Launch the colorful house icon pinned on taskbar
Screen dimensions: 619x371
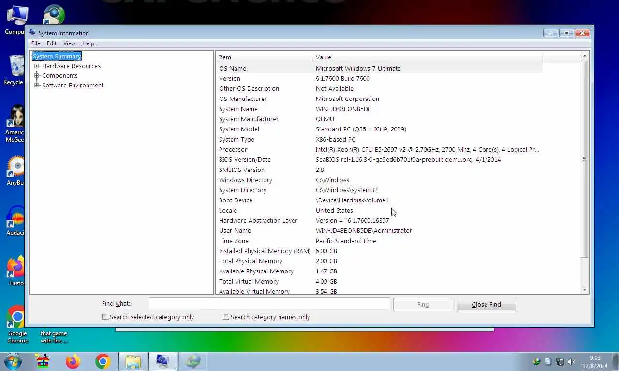click(x=43, y=361)
